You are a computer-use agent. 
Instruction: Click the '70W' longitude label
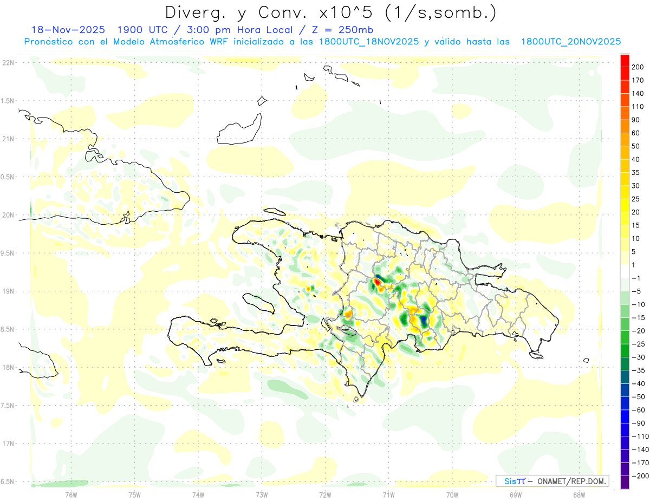[x=452, y=494]
